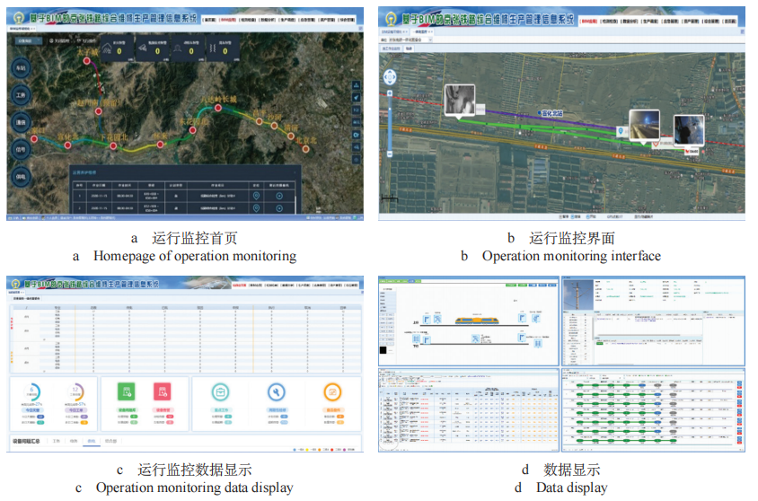Click the zoom-out minus button on monitoring interface map
758x501 pixels.
tap(390, 154)
